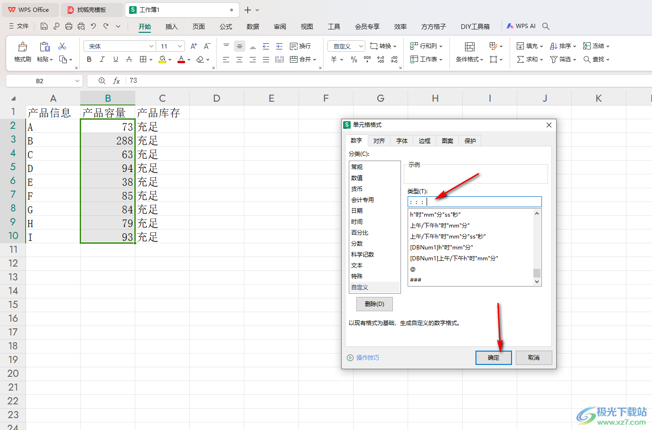Expand the Sort (排序) dropdown
Image resolution: width=652 pixels, height=430 pixels.
tap(575, 46)
